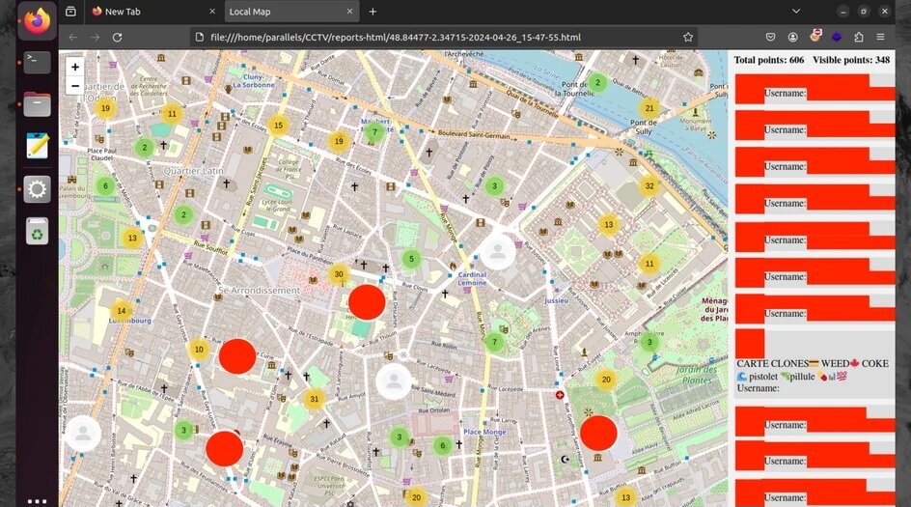Open Text Editor from the dock
This screenshot has width=911, height=507.
(x=38, y=146)
